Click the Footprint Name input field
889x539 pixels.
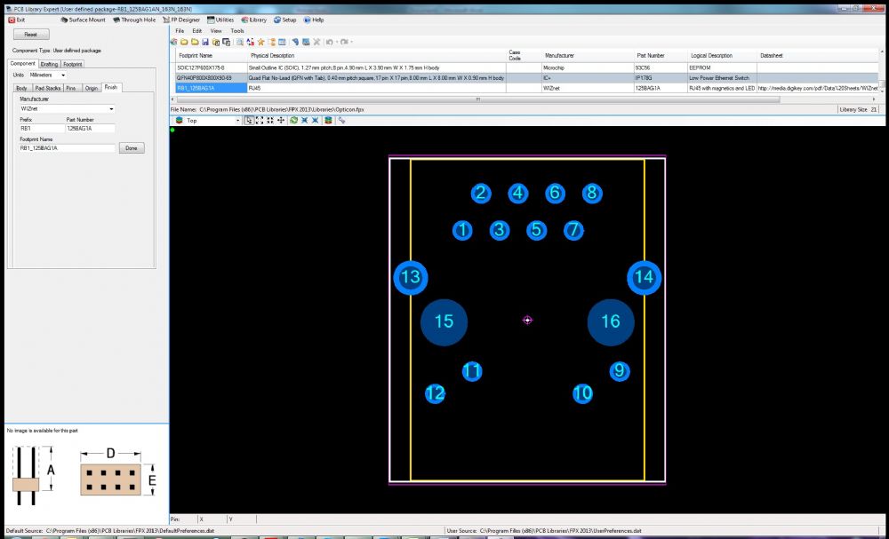67,148
